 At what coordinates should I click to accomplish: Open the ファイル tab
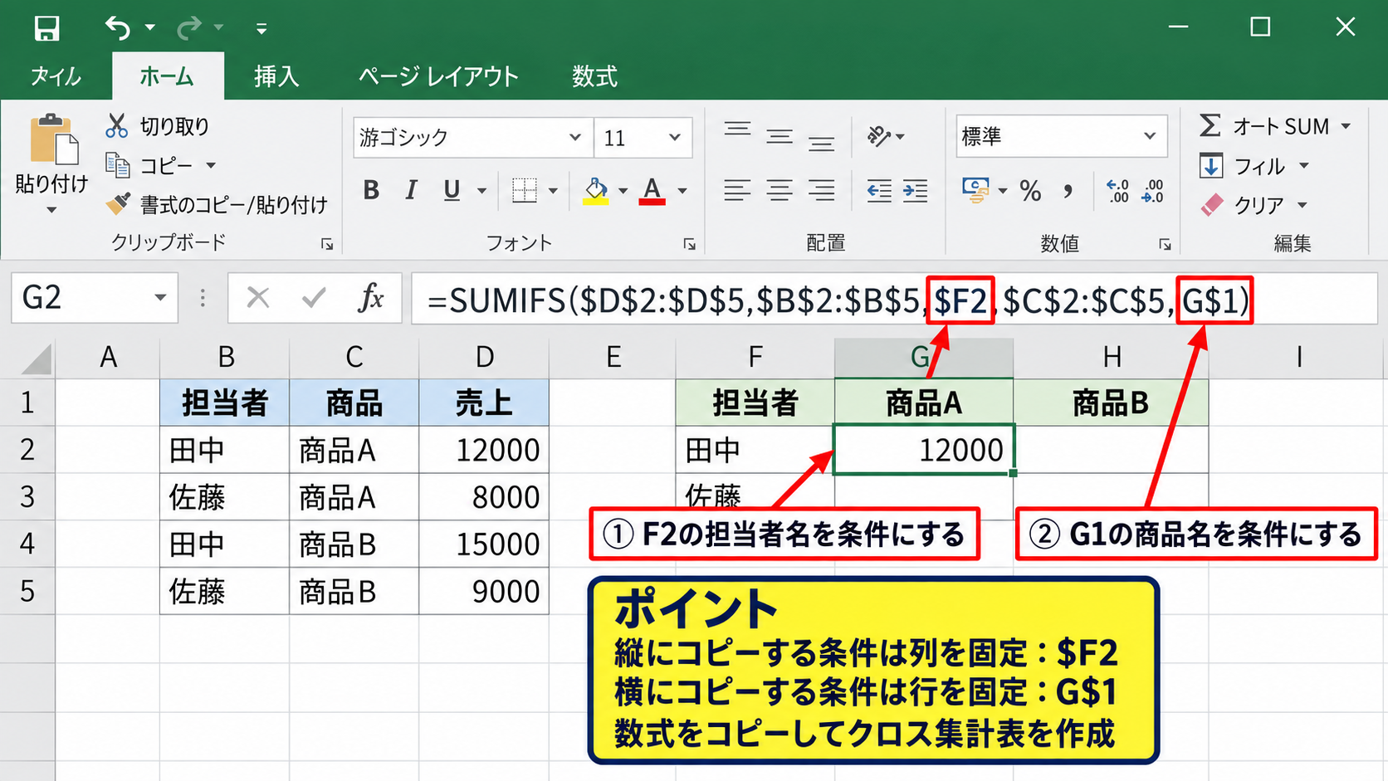pos(56,76)
